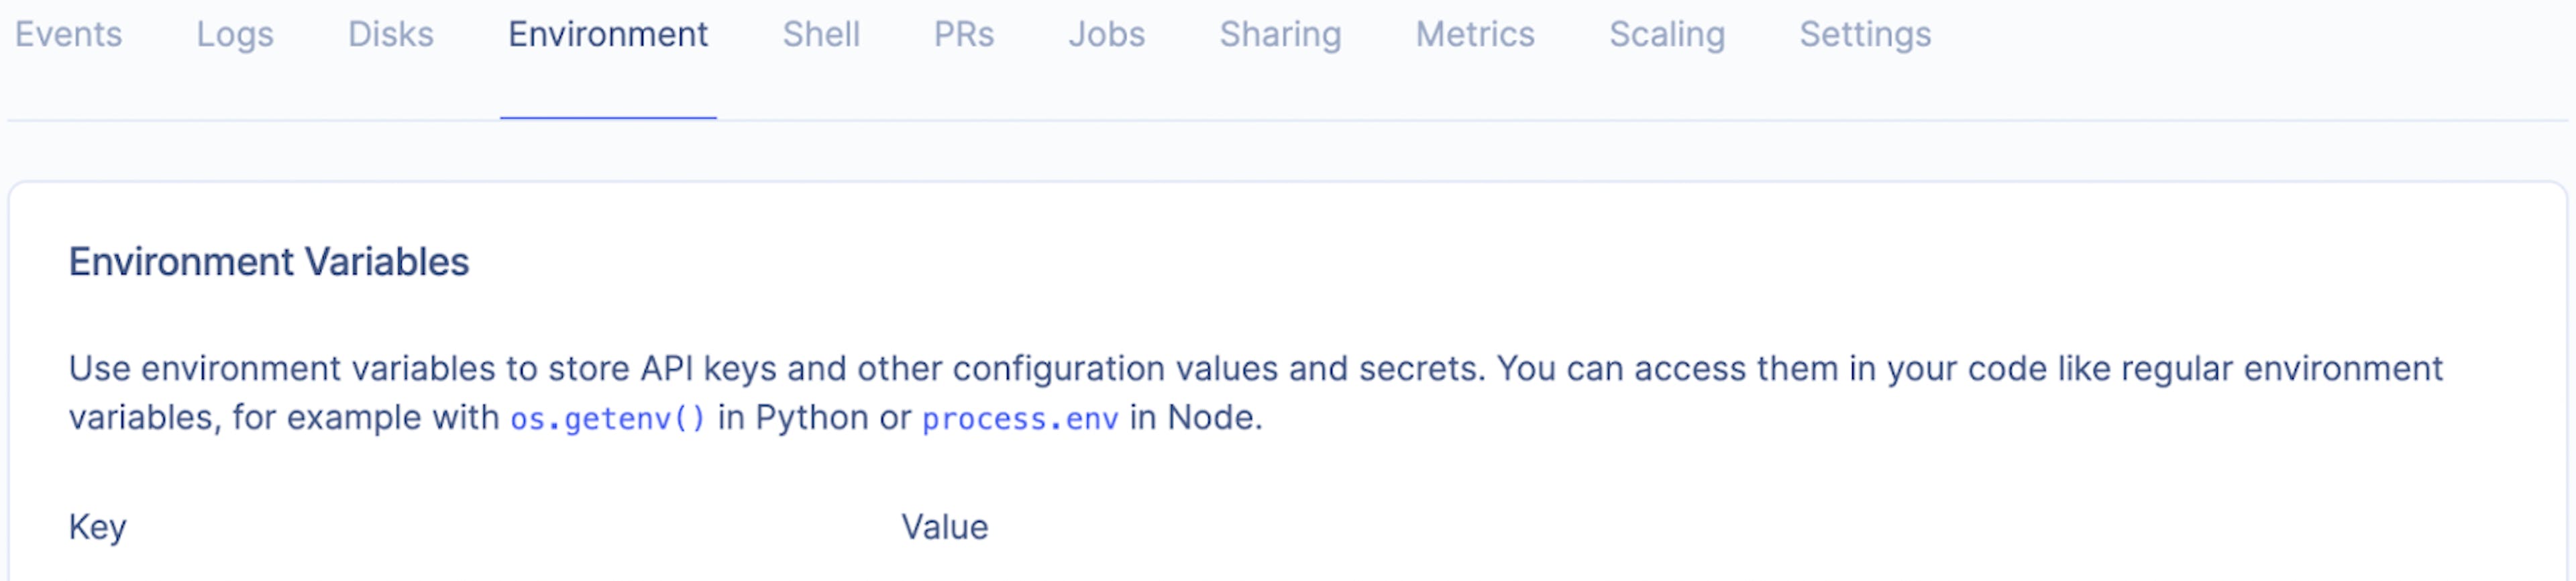This screenshot has width=2576, height=581.
Task: Click the Value column header
Action: coord(944,527)
